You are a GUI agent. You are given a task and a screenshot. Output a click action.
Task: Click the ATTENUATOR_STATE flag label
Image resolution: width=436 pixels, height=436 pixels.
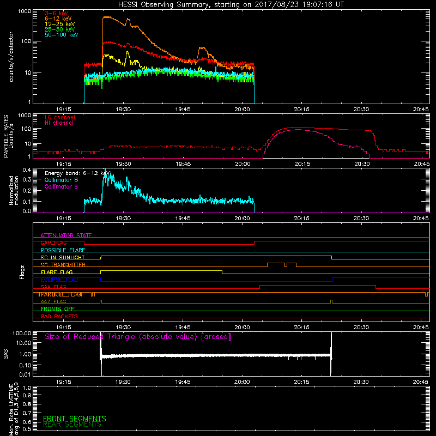[x=66, y=235]
